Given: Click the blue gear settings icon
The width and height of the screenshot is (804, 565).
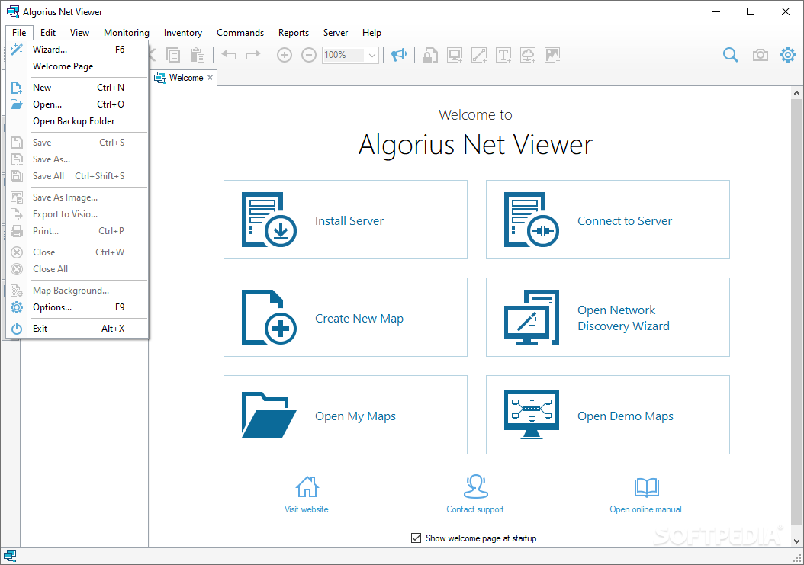Looking at the screenshot, I should point(787,54).
